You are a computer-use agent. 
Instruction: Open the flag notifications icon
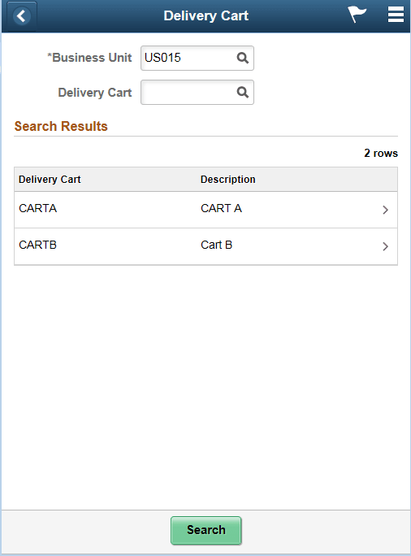[357, 15]
